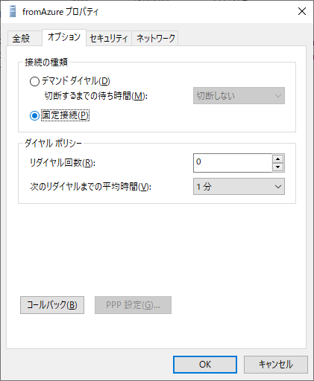Click the chevron arrow of the 1 分 dropdown
The height and width of the screenshot is (381, 314).
coord(278,187)
